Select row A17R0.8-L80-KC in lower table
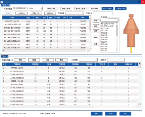The height and width of the screenshot is (117, 145). click(x=70, y=68)
